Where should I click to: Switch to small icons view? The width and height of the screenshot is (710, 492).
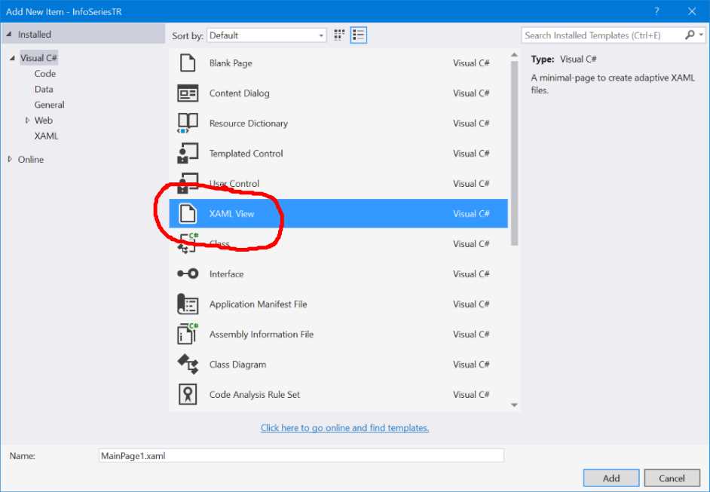click(338, 35)
